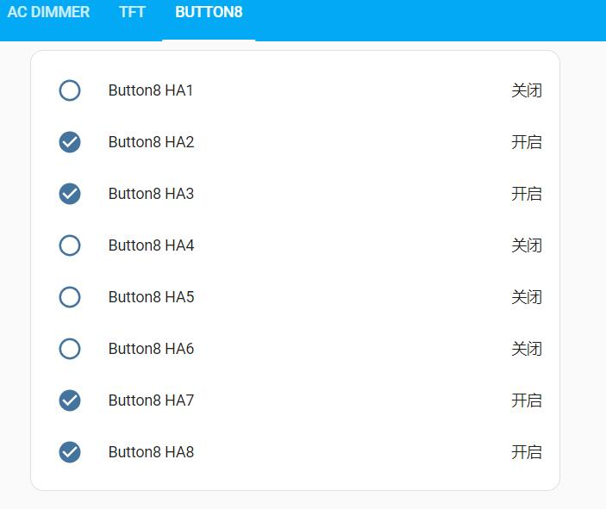Open the Button8 HA7 entity label
This screenshot has width=606, height=509.
tap(151, 400)
